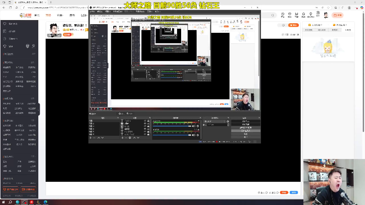Toggle the highlighted studio mode button in OBS
The width and height of the screenshot is (365, 205).
(245, 131)
